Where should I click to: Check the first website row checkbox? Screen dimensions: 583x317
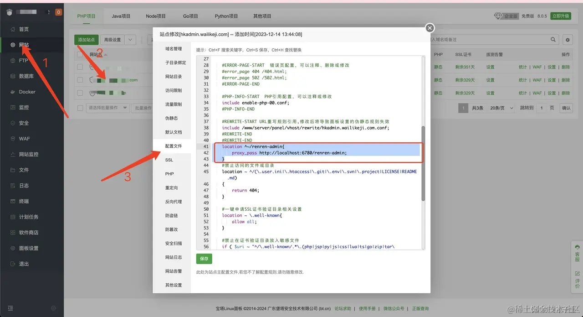[80, 67]
